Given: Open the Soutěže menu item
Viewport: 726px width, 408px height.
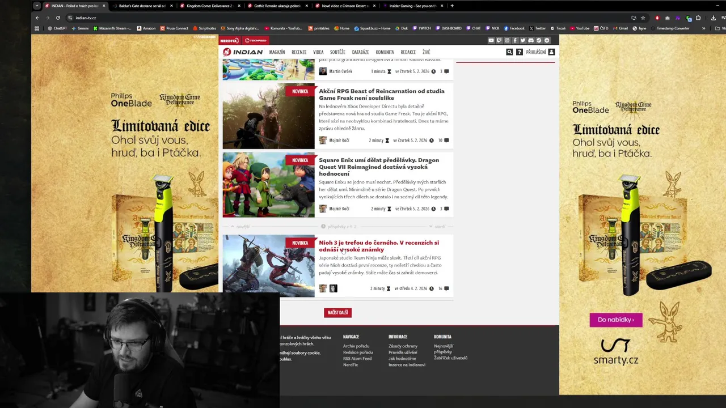Looking at the screenshot, I should 337,52.
